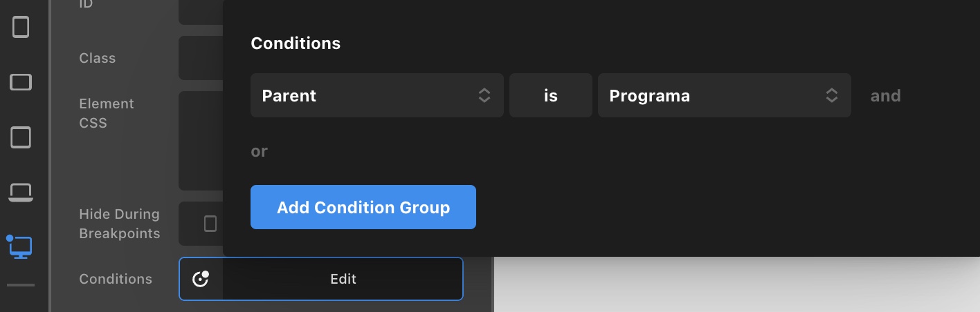The width and height of the screenshot is (980, 312).
Task: Switch to the laptop breakpoint
Action: tap(21, 192)
